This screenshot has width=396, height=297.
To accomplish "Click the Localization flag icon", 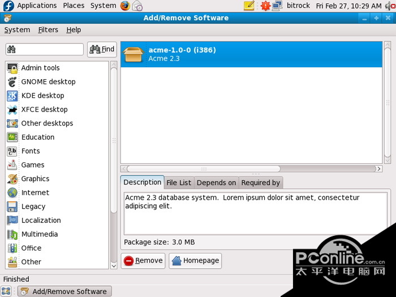I will tap(12, 220).
